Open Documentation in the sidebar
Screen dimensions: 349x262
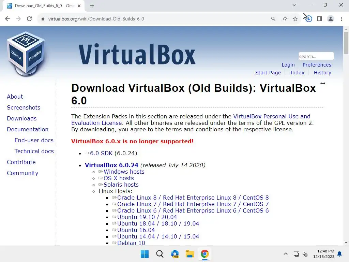point(28,129)
